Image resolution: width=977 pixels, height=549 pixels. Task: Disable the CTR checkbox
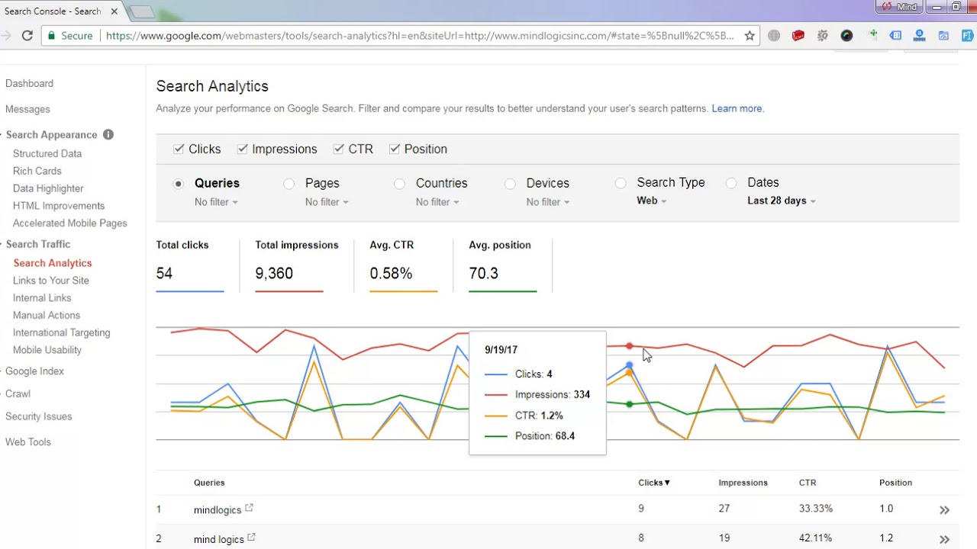[x=338, y=149]
